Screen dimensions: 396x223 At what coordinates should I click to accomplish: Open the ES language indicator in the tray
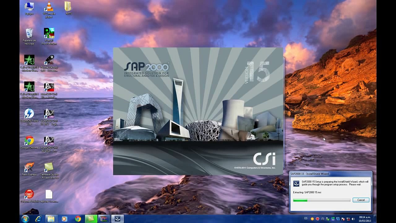pos(306,219)
